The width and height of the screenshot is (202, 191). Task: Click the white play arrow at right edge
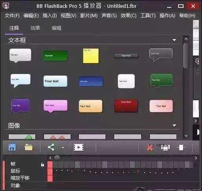(x=198, y=132)
